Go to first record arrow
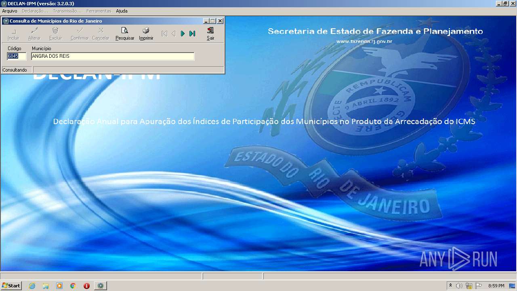This screenshot has width=517, height=291. pyautogui.click(x=164, y=34)
